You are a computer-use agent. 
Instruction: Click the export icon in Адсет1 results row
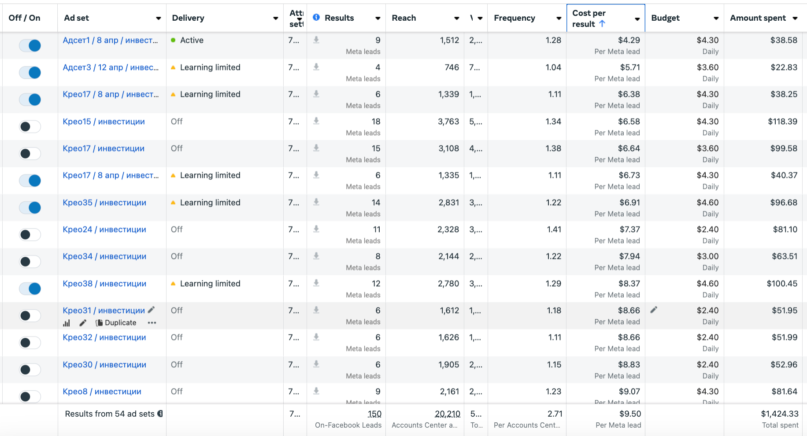[x=316, y=40]
